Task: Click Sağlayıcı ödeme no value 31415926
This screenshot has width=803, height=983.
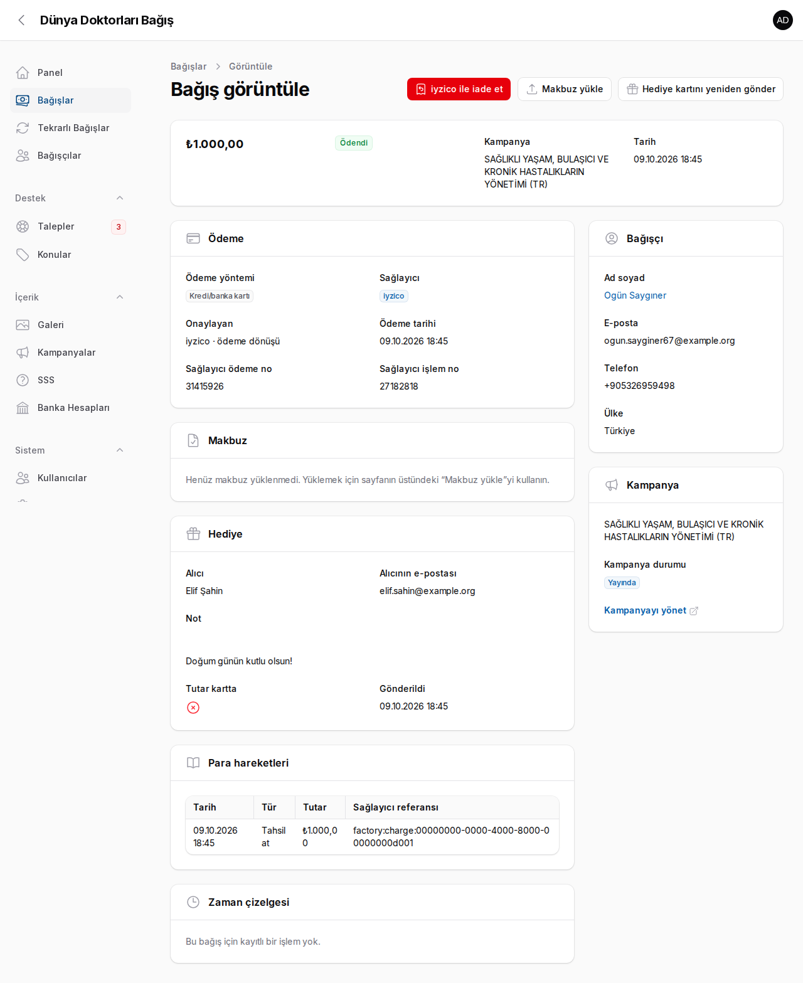Action: (x=205, y=386)
